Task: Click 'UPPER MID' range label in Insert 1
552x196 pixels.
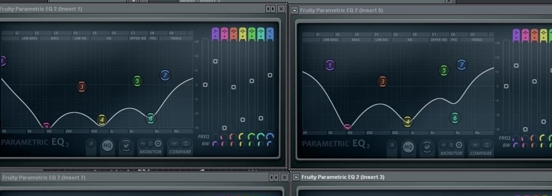Action: (138, 38)
